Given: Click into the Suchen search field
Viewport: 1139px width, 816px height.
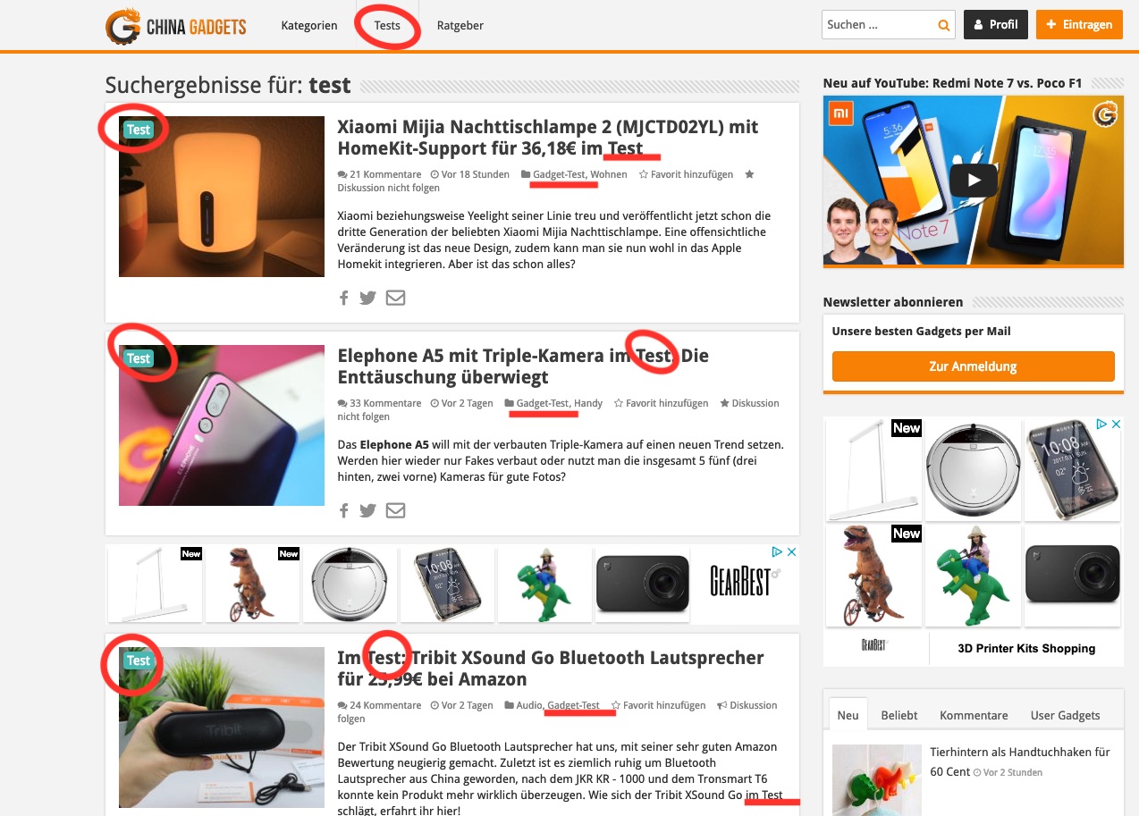Looking at the screenshot, I should tap(878, 25).
